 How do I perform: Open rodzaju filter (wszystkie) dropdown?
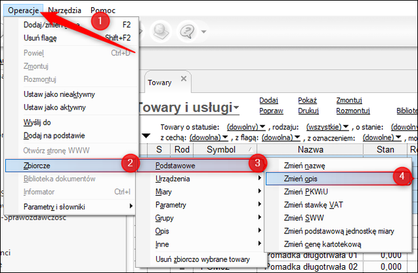pyautogui.click(x=327, y=127)
